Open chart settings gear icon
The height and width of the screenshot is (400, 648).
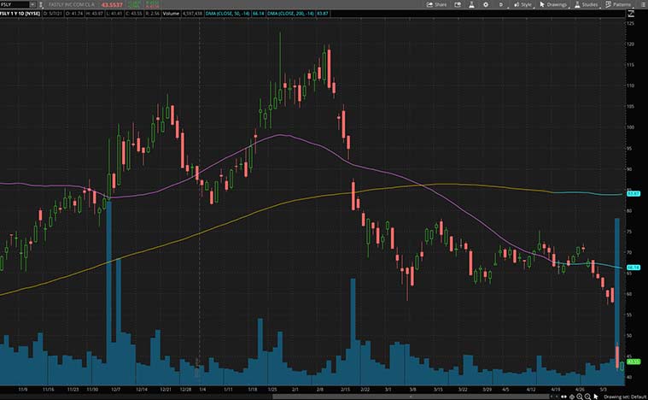pos(485,4)
